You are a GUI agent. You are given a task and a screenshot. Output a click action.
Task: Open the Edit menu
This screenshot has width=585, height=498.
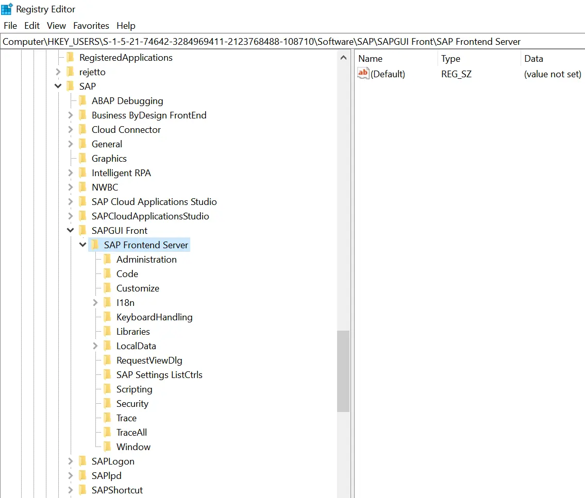pos(32,26)
